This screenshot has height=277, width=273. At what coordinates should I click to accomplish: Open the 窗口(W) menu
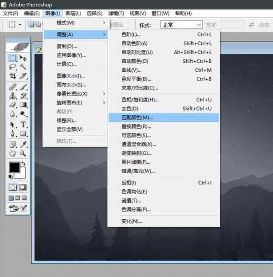coord(161,14)
